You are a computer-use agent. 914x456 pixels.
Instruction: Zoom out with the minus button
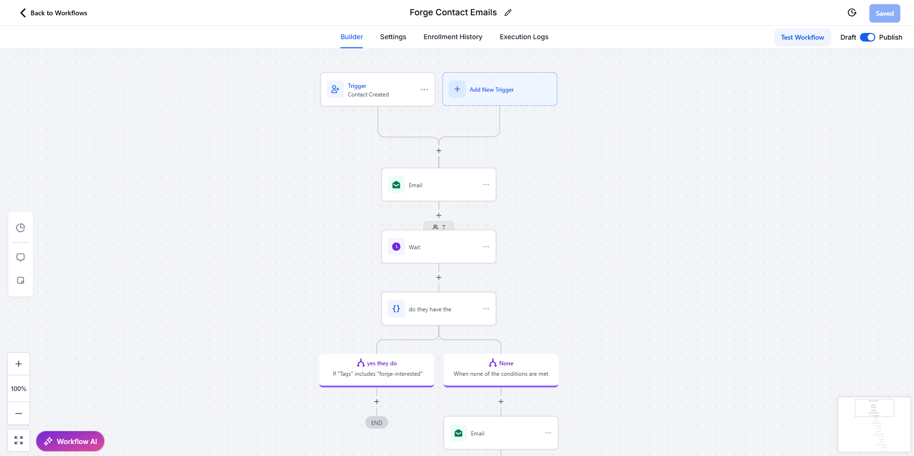pos(19,414)
